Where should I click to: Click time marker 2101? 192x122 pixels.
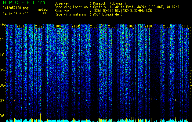click(x=20, y=26)
